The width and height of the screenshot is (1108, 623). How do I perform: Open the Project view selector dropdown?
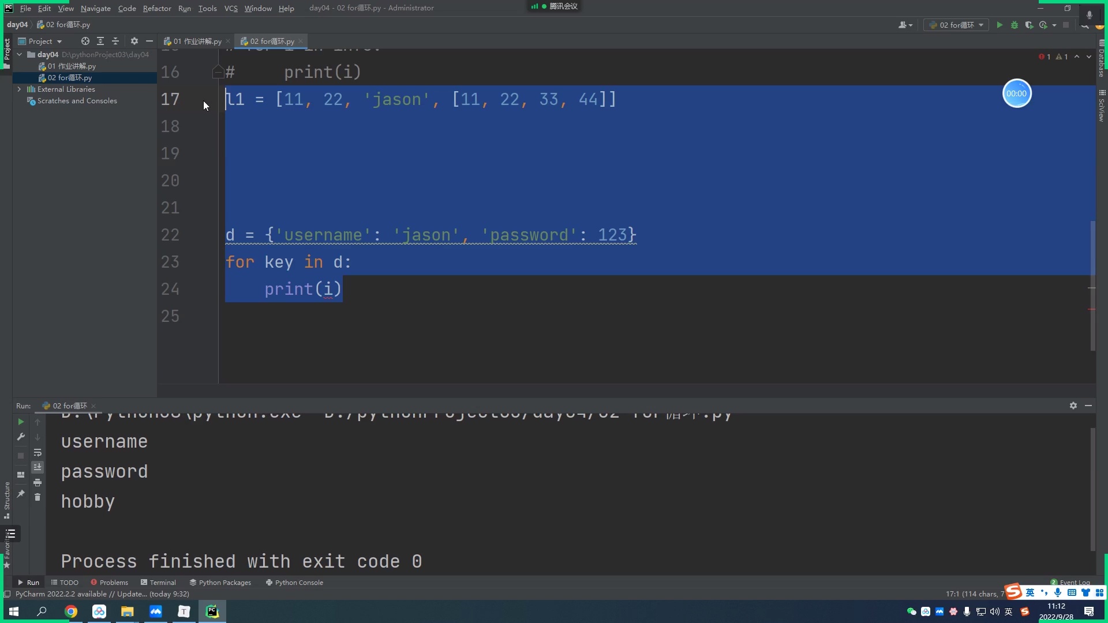40,41
